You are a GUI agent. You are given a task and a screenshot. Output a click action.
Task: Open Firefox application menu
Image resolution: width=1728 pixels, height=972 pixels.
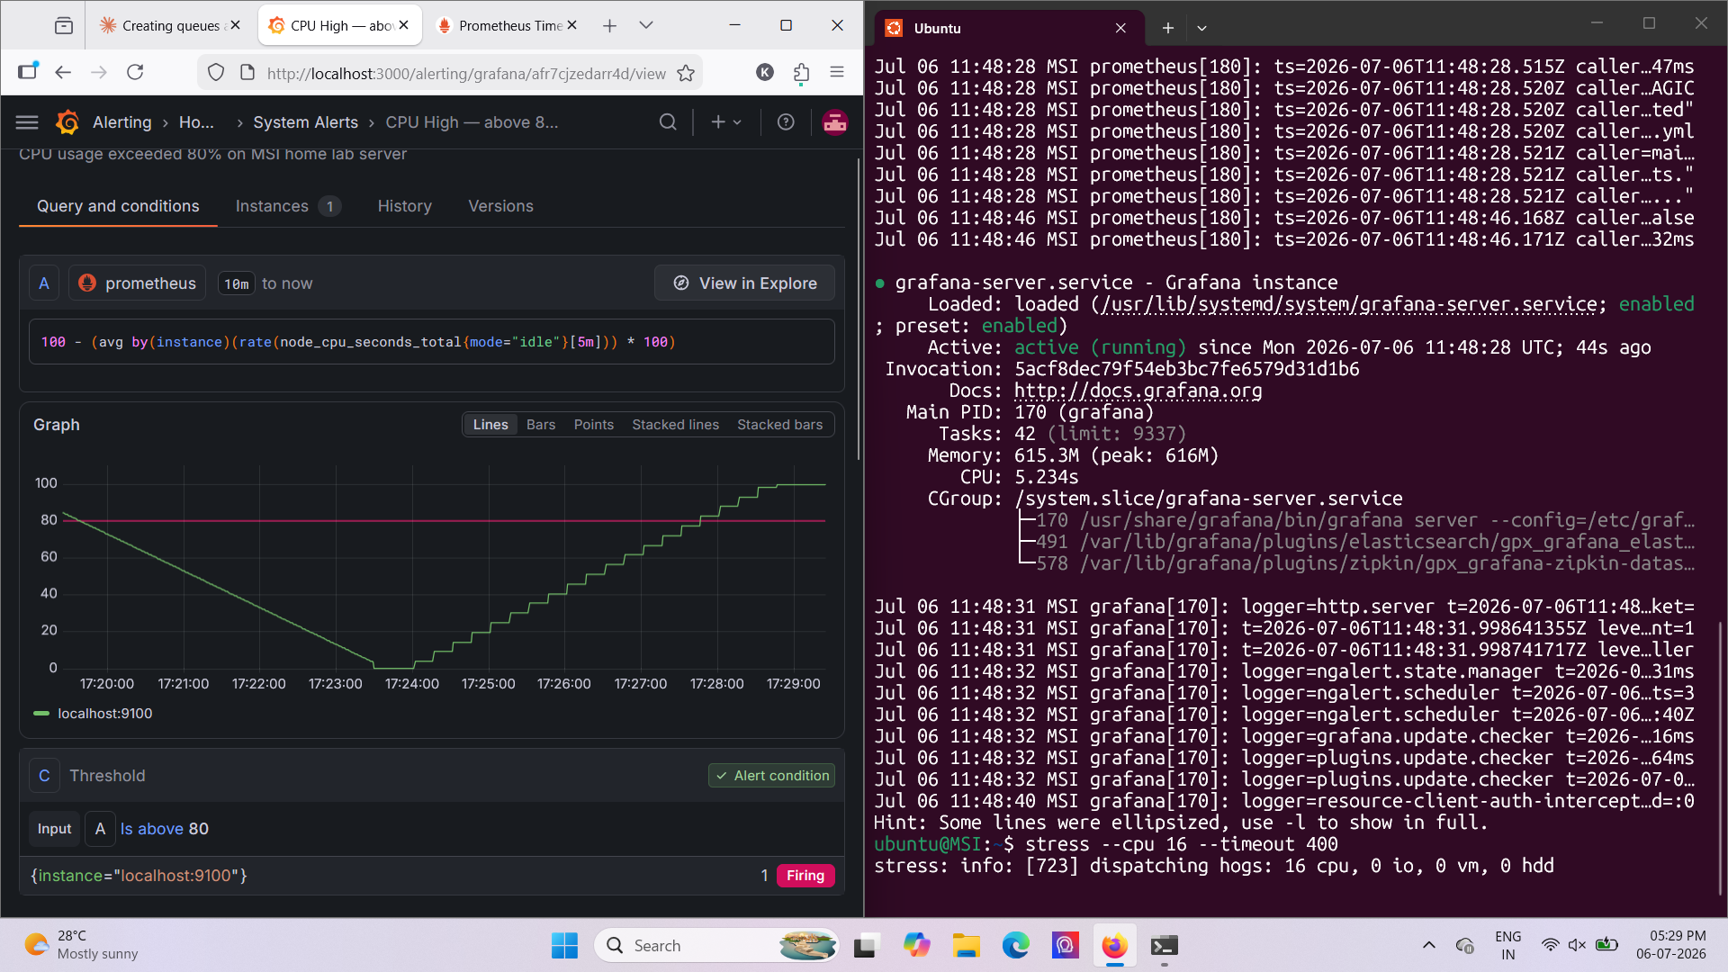click(837, 72)
